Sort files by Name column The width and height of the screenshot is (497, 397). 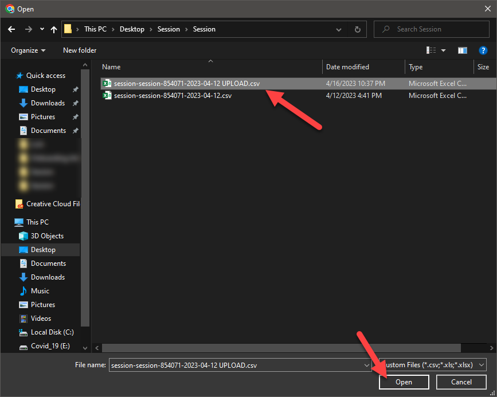pos(111,67)
